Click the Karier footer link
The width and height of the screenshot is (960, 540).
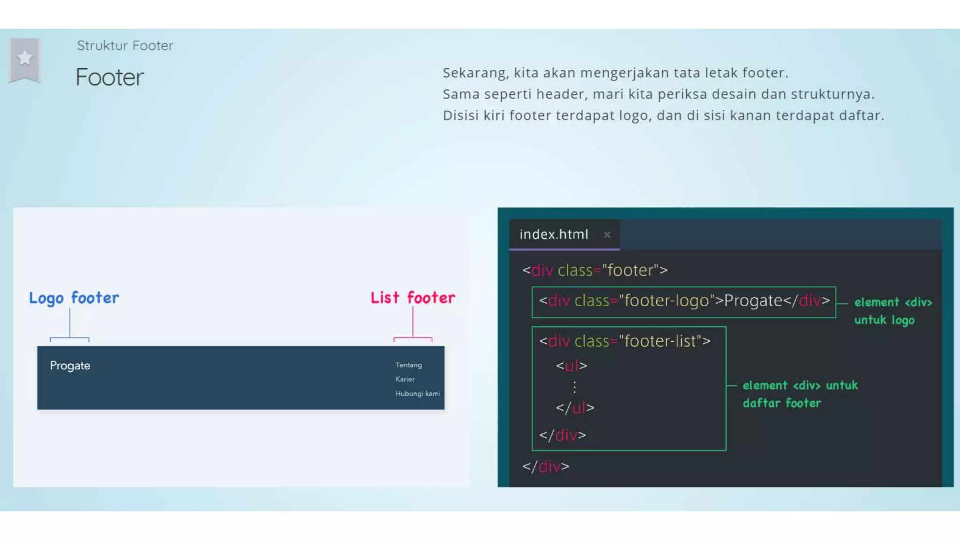(x=405, y=379)
